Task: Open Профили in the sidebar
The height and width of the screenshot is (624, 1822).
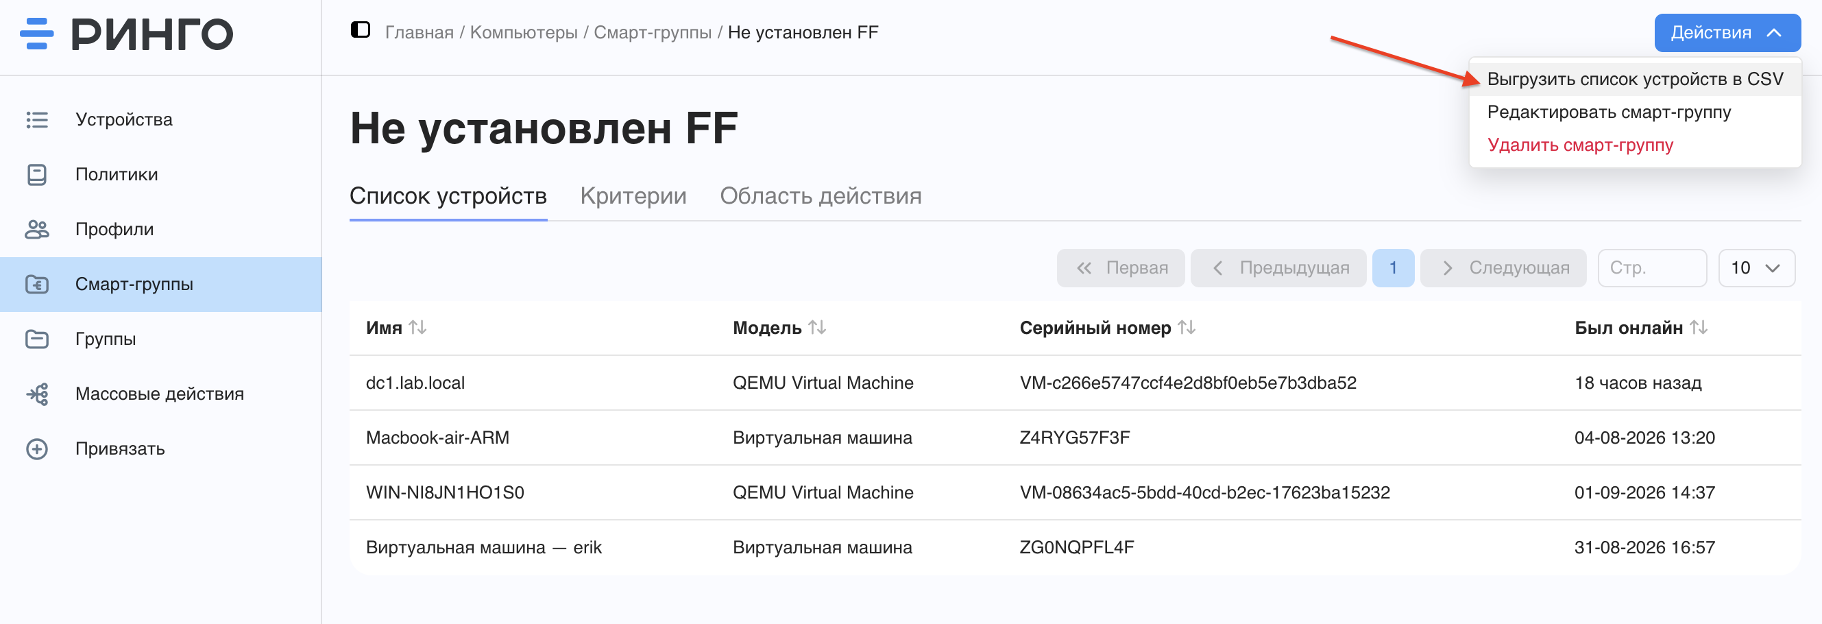Action: [x=160, y=229]
